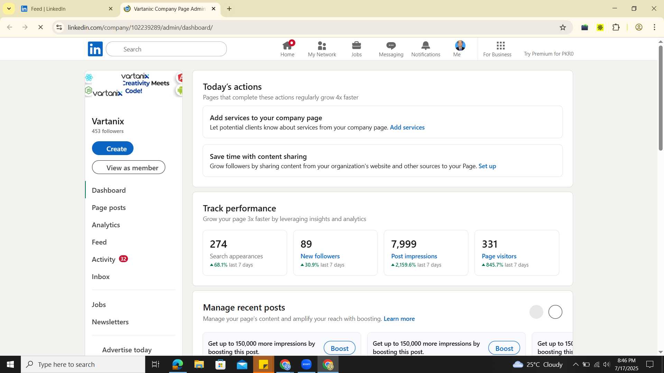This screenshot has height=373, width=664.
Task: Open Windows Start menu
Action: pyautogui.click(x=10, y=364)
